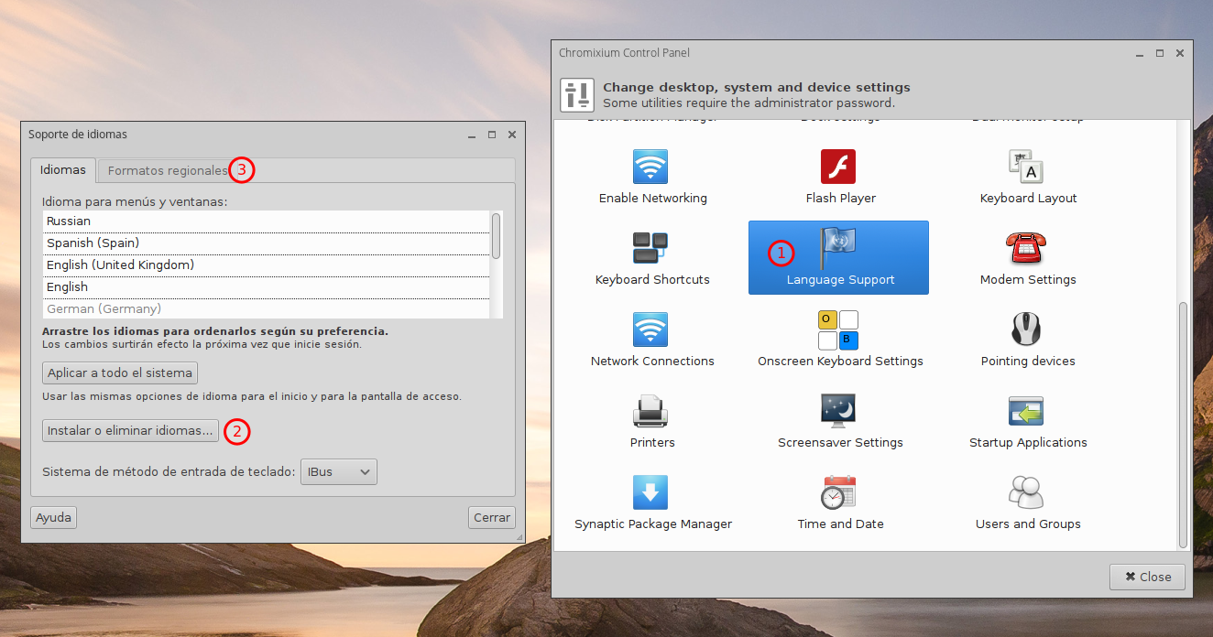Open the Startup Applications icon
This screenshot has width=1213, height=637.
(1026, 412)
